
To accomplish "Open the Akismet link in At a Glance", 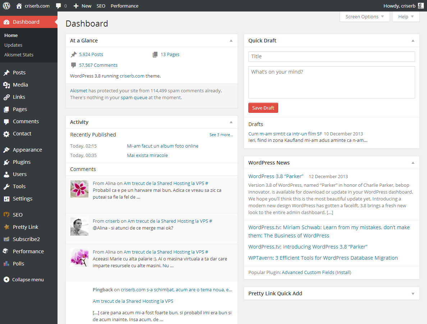I will pos(79,91).
